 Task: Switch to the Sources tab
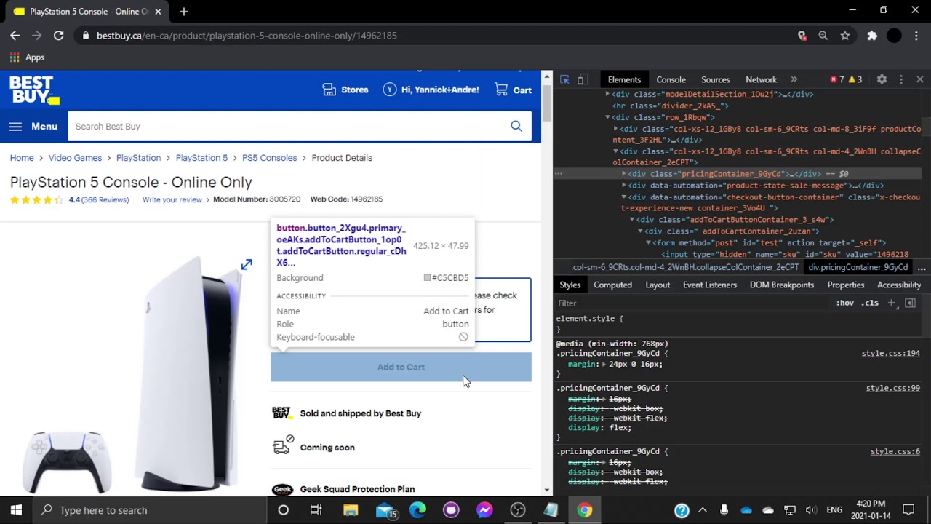tap(715, 79)
